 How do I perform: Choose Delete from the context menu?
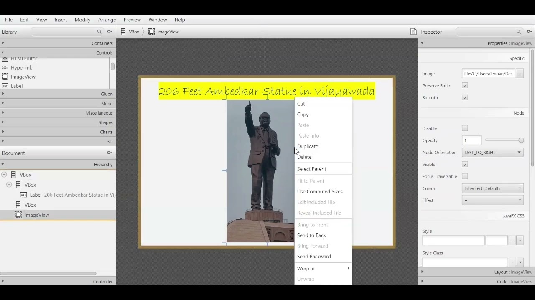(x=323, y=157)
